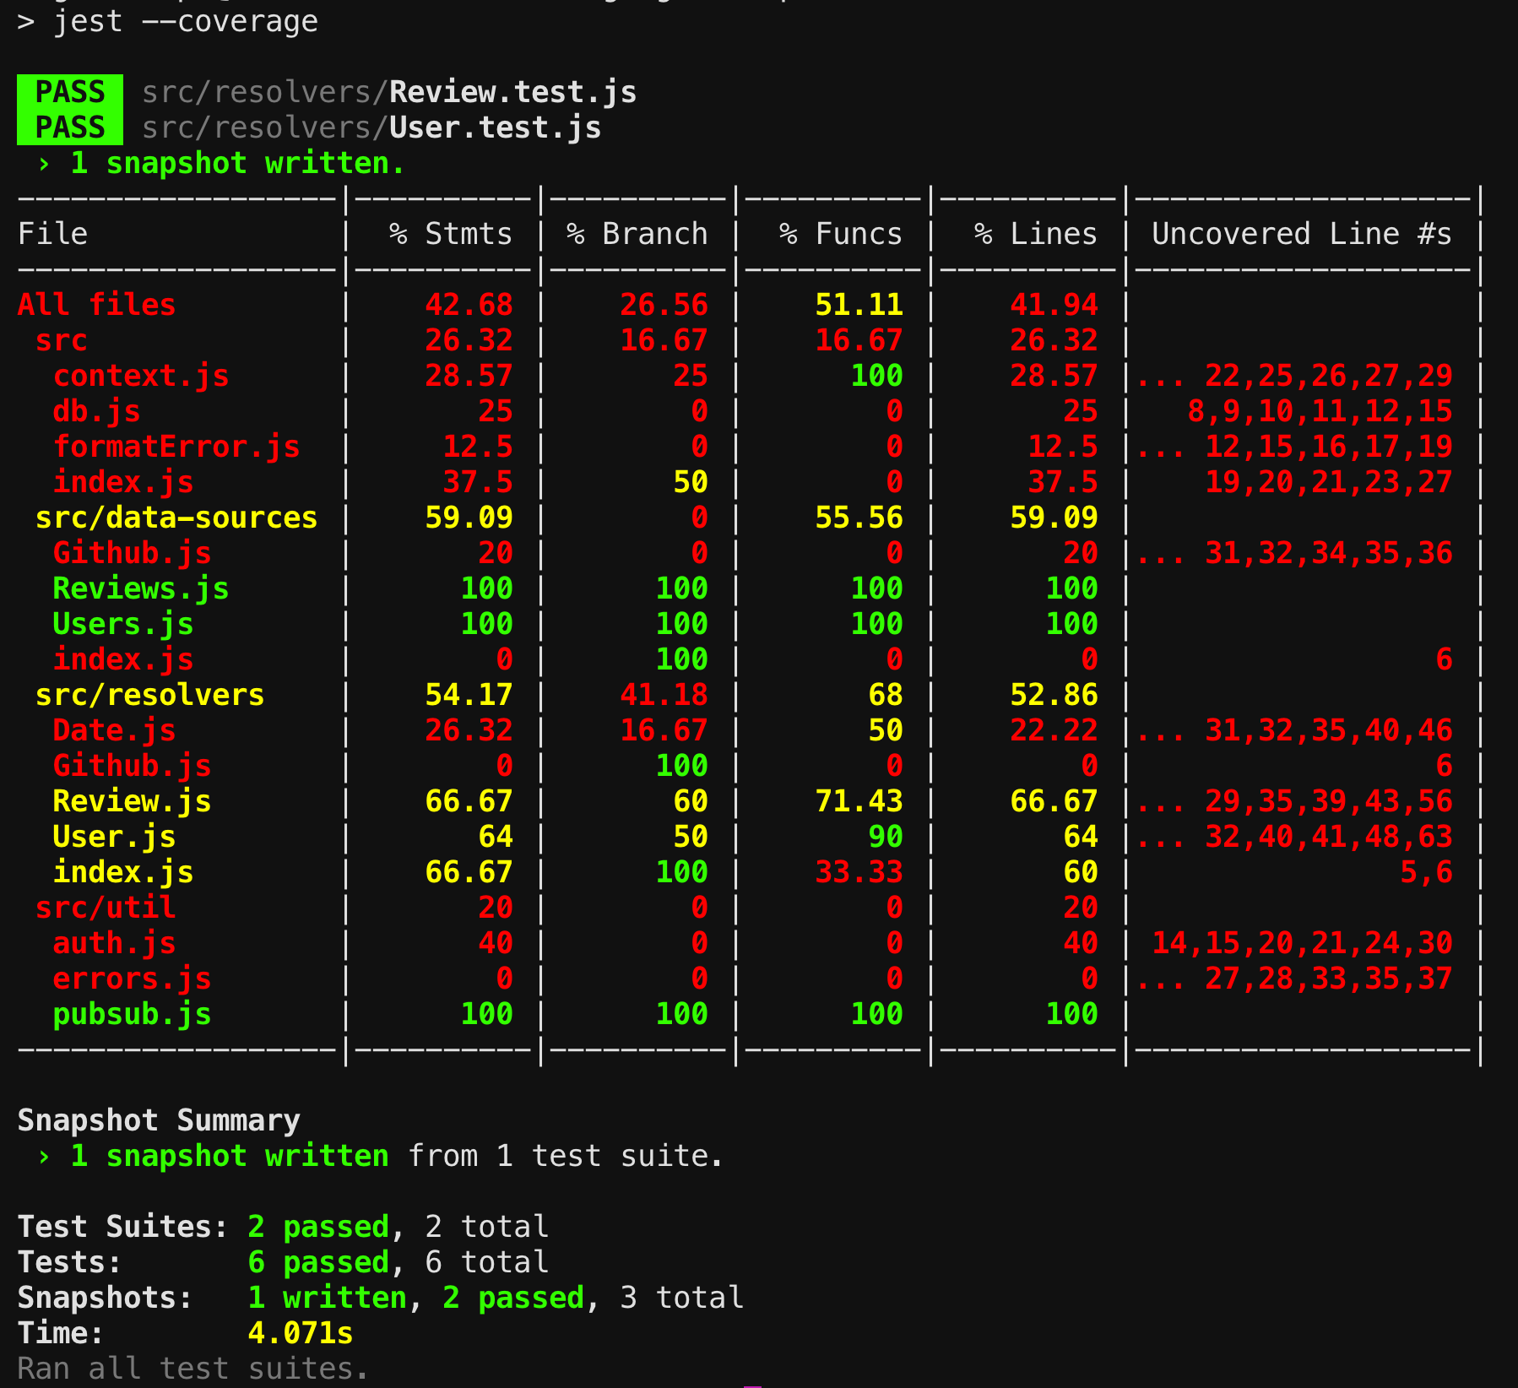Click the Date.js file name
The width and height of the screenshot is (1518, 1388).
pyautogui.click(x=115, y=730)
